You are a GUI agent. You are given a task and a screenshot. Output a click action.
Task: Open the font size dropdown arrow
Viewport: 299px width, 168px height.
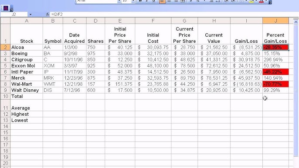133,1
